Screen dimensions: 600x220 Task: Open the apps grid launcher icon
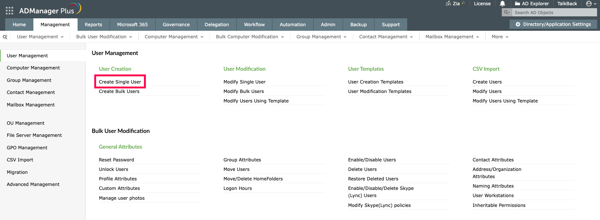tap(9, 11)
